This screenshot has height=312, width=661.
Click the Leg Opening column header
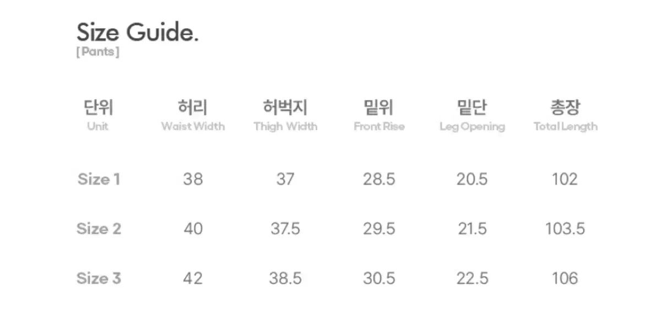472,115
